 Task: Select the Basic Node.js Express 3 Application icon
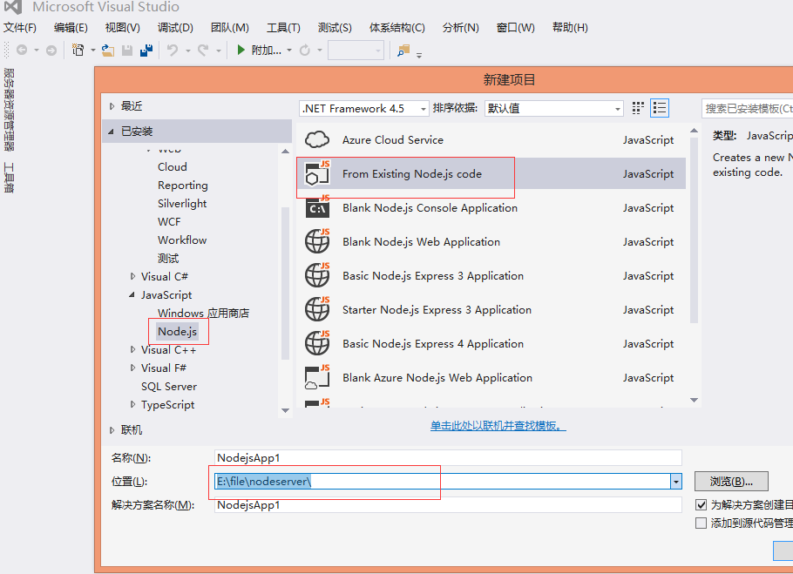317,274
